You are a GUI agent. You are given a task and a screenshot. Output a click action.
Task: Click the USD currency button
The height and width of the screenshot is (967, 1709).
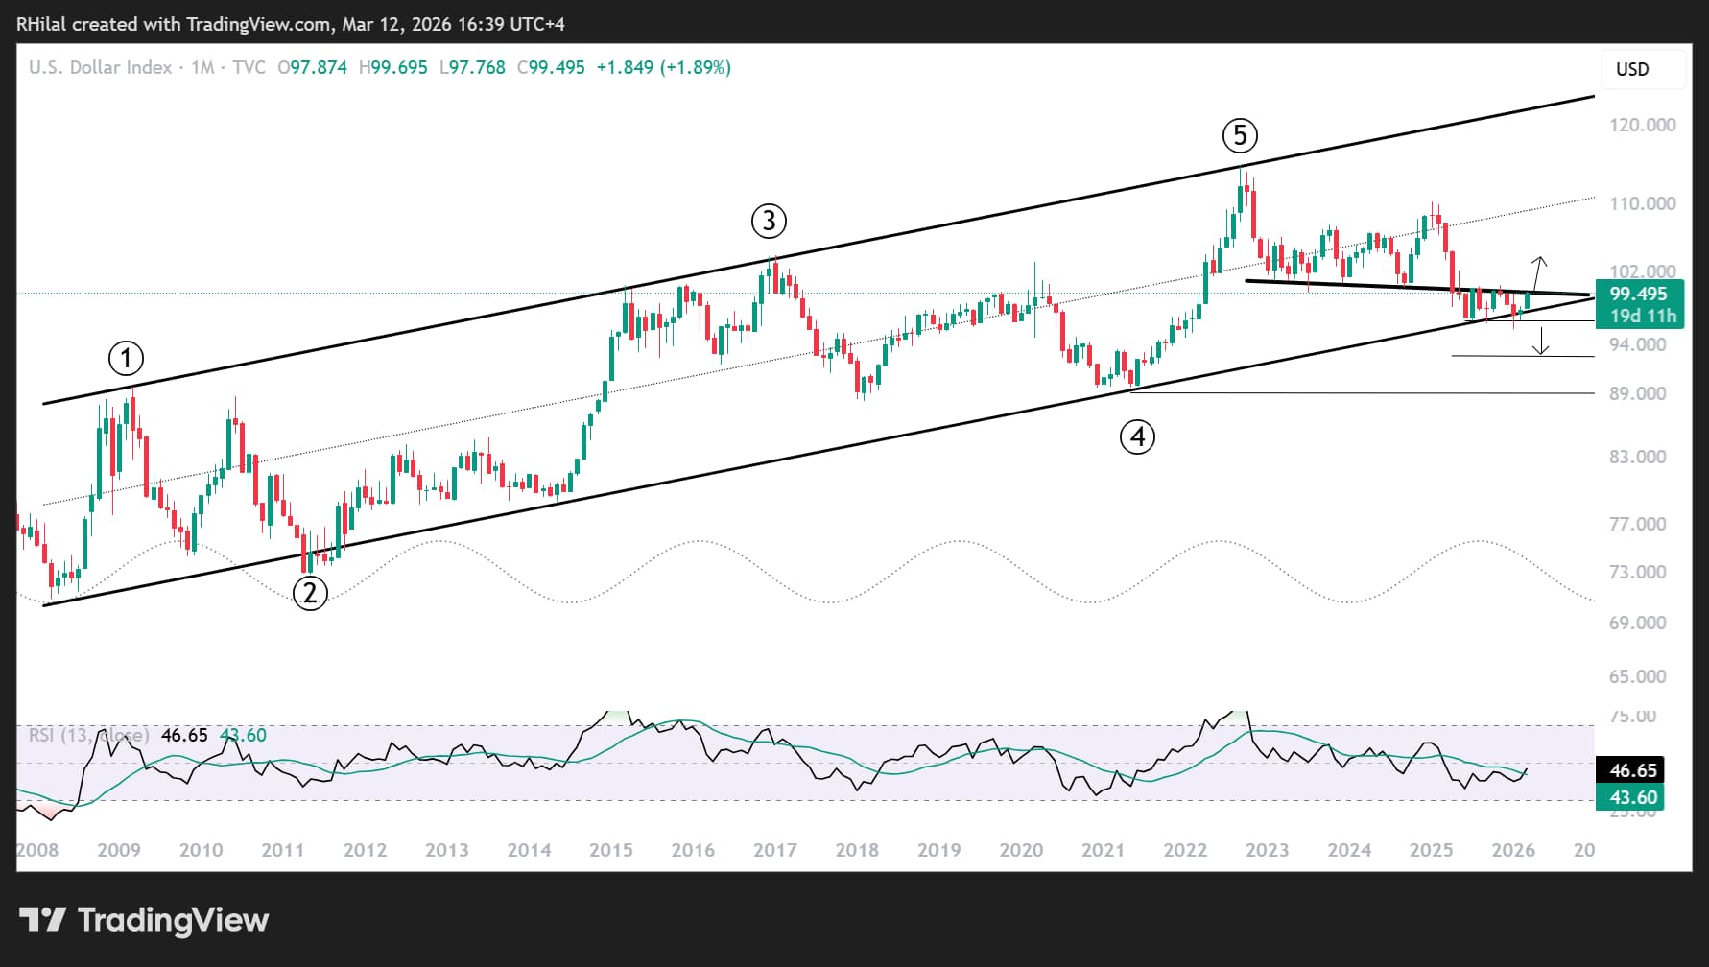coord(1643,69)
